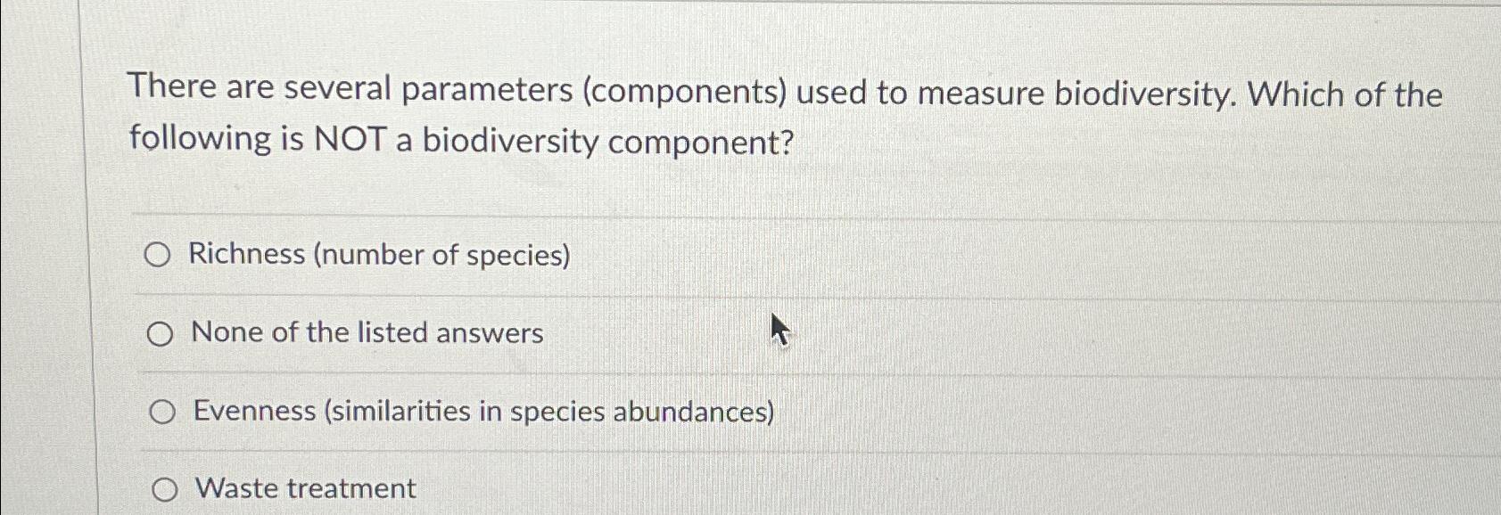
Task: Select the Richness (number of species) radio button
Action: click(x=161, y=255)
